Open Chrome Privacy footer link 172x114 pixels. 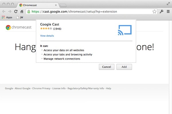coord(41,88)
